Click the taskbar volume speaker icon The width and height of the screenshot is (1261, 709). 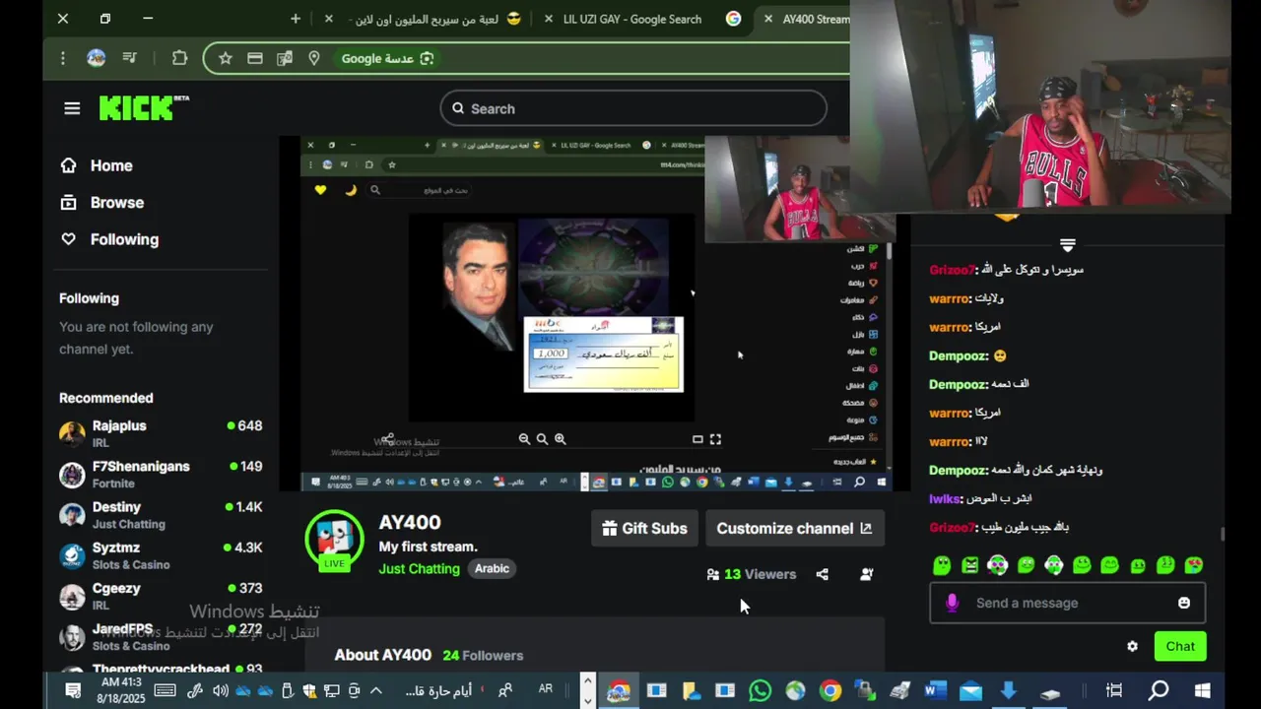220,690
